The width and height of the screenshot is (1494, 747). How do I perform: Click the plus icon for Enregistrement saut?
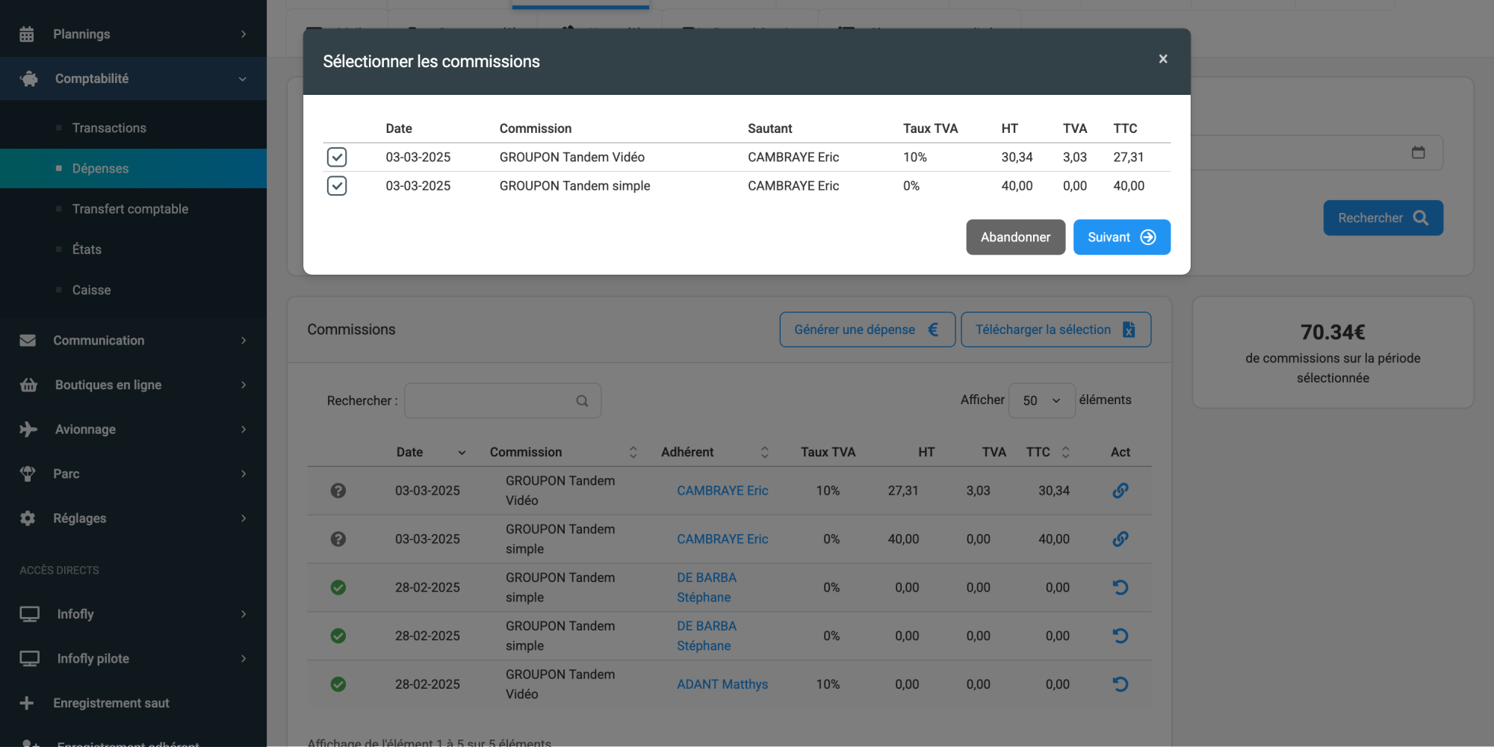click(x=27, y=703)
